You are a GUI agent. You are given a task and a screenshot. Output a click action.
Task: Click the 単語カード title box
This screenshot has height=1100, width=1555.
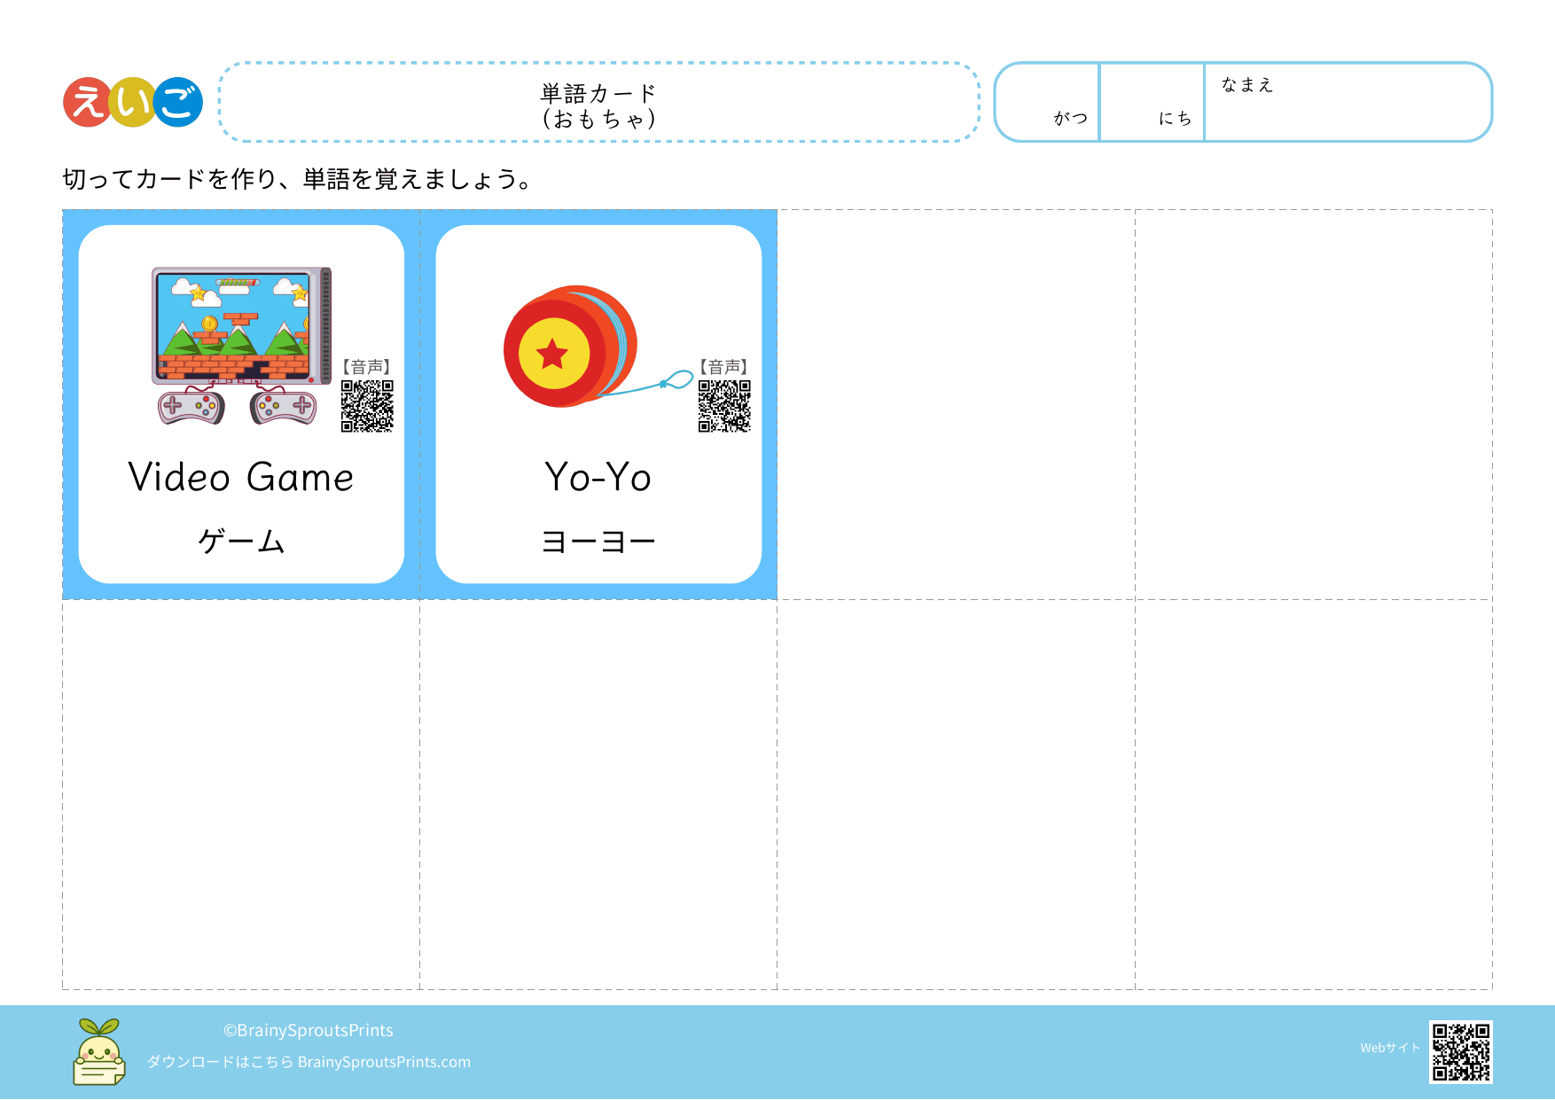(599, 103)
